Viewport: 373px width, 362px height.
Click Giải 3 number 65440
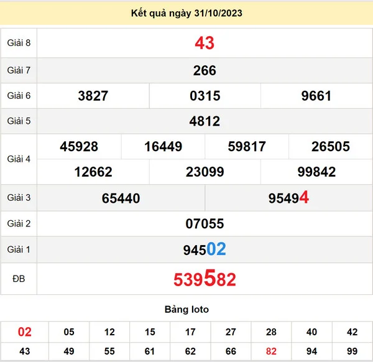121,198
